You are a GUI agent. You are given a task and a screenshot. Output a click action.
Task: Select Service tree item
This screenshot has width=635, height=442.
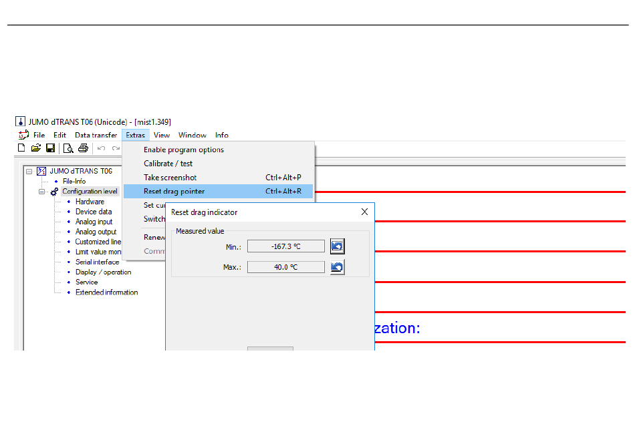tap(86, 282)
